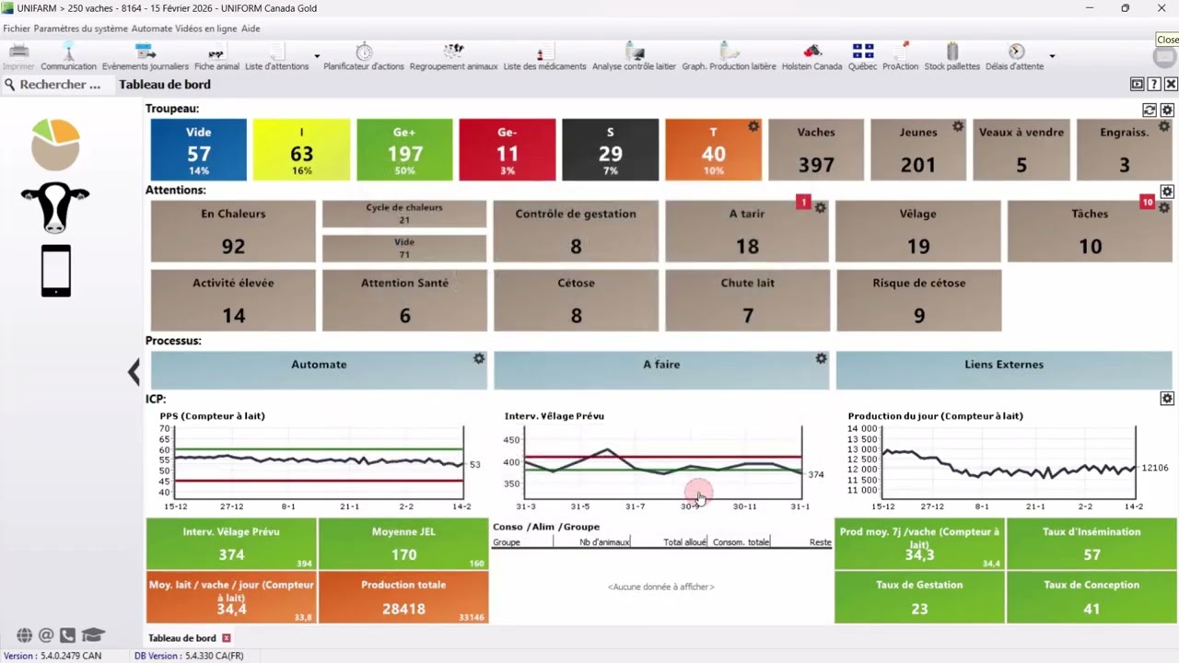This screenshot has width=1179, height=663.
Task: Click the pie chart icon in the sidebar
Action: (x=55, y=145)
